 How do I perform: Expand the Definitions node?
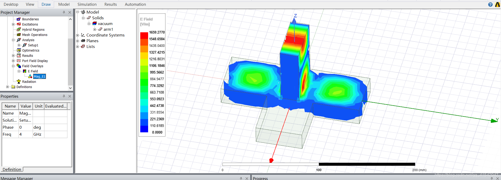(x=7, y=87)
